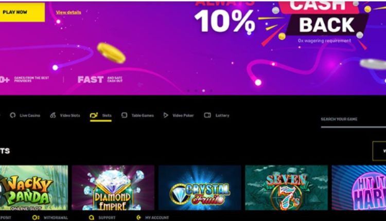Click the Live Casino category icon
Screen dimensions: 386x221
[13, 115]
